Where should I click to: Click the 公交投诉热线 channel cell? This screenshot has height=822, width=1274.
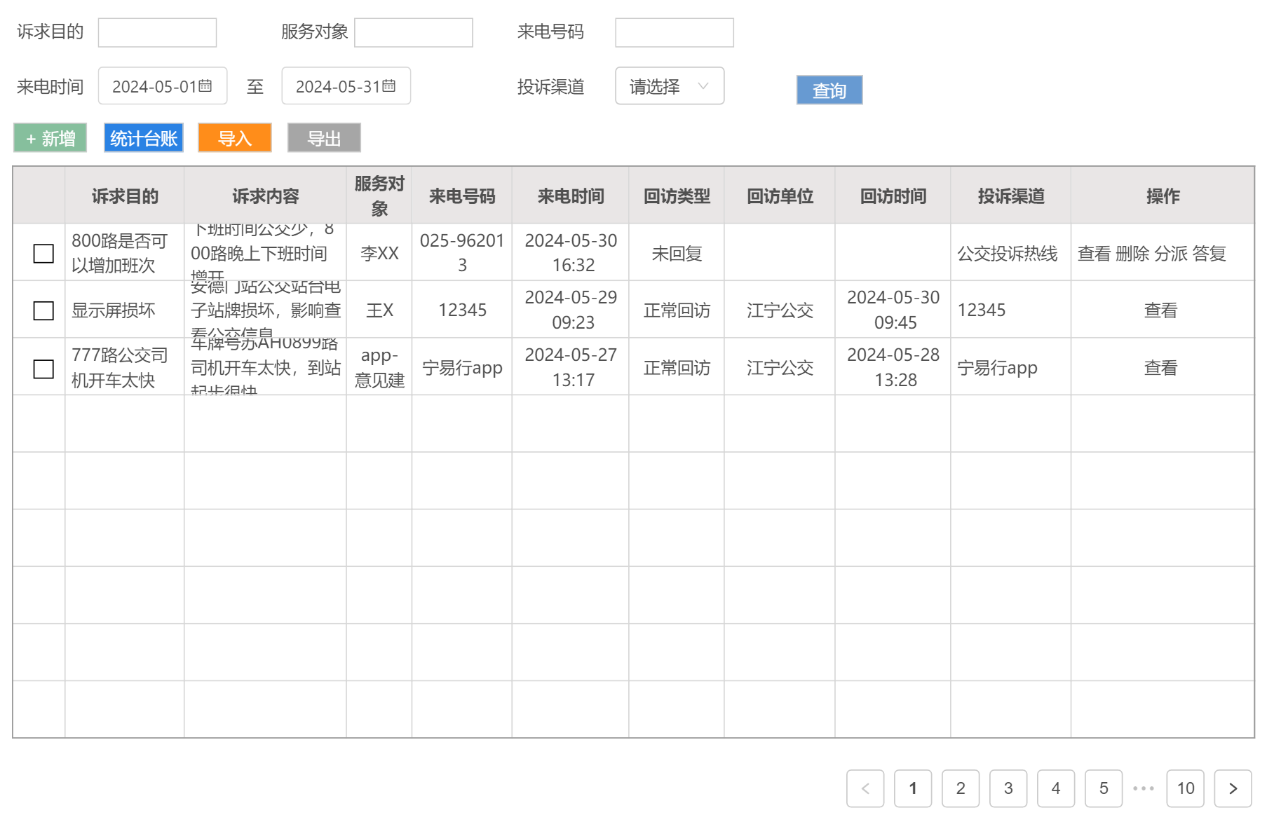pos(1011,253)
